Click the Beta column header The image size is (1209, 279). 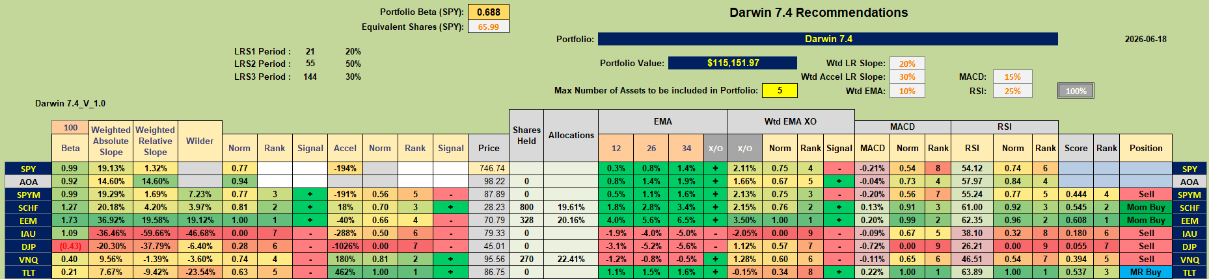pyautogui.click(x=70, y=148)
